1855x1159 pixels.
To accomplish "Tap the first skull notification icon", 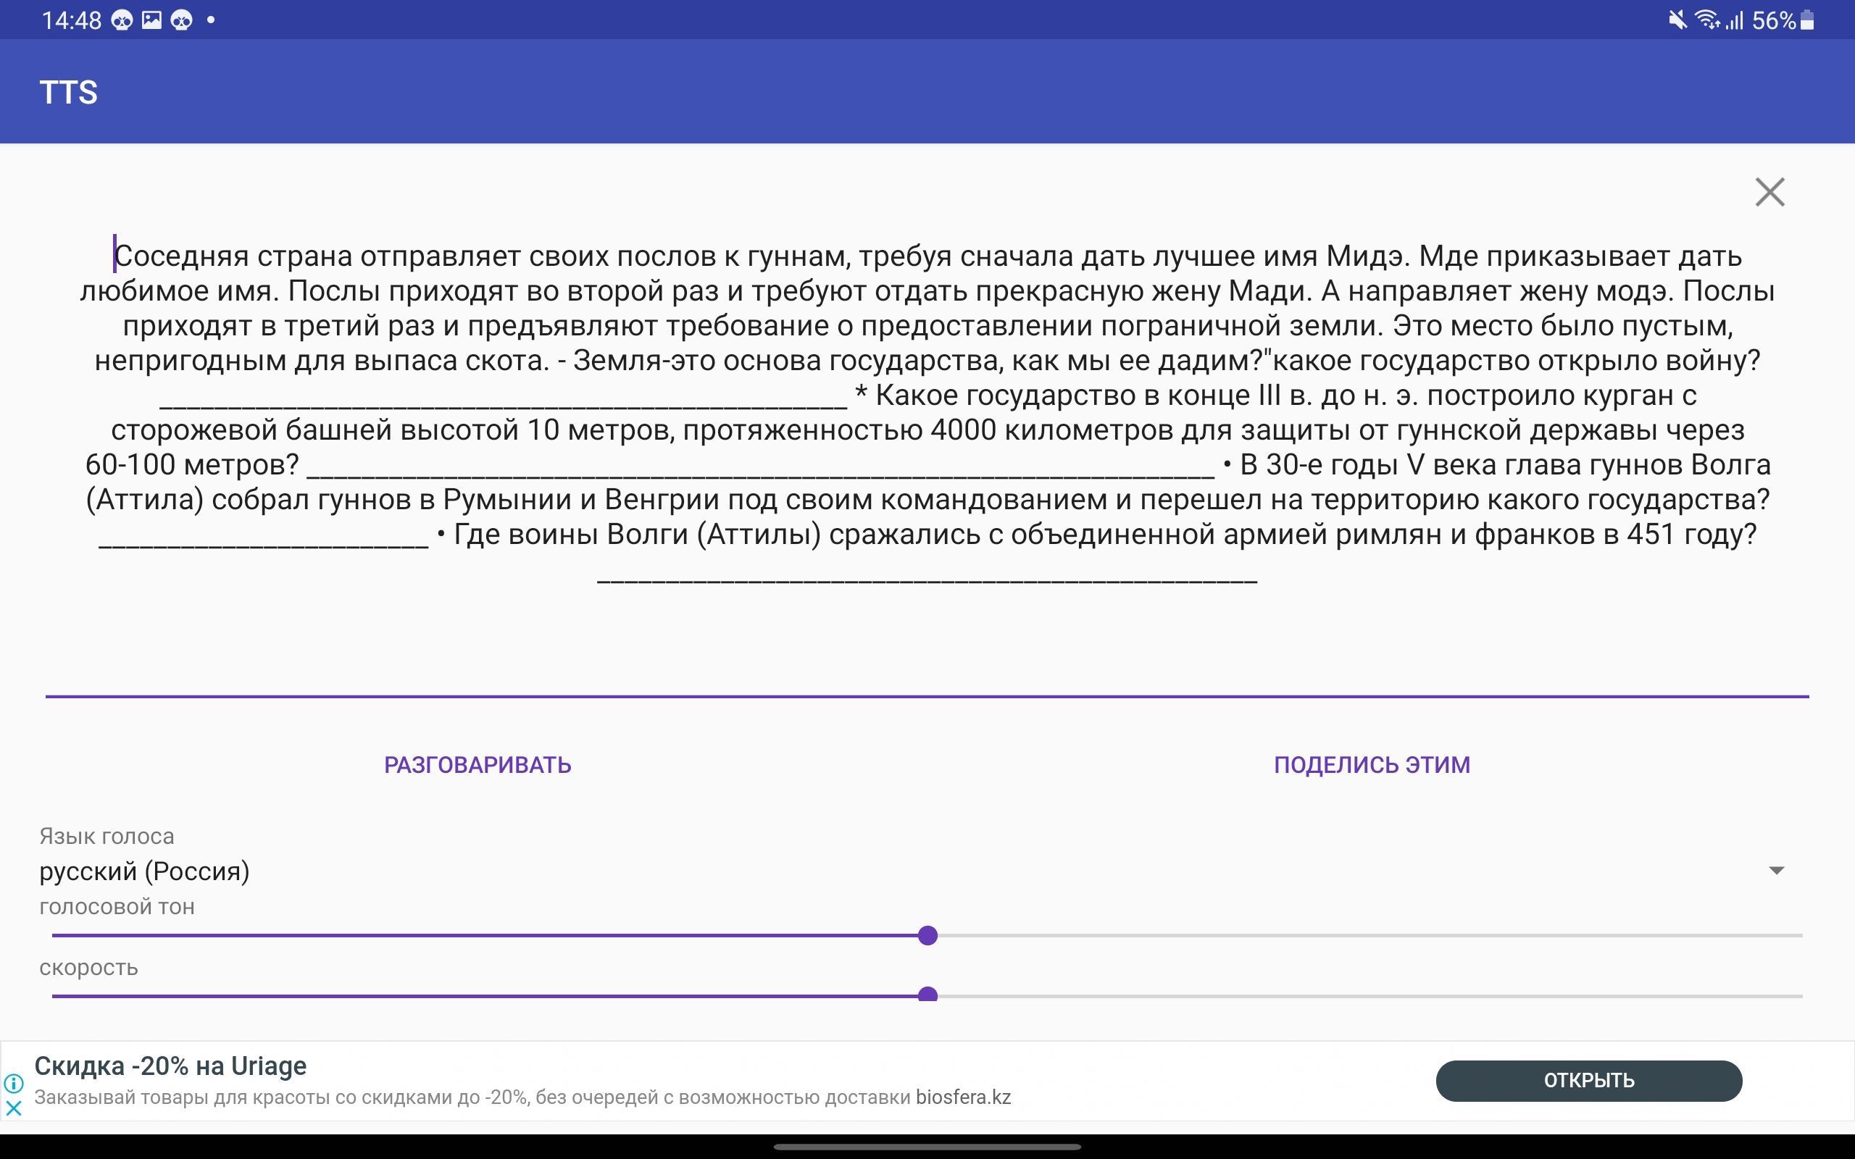I will coord(122,20).
